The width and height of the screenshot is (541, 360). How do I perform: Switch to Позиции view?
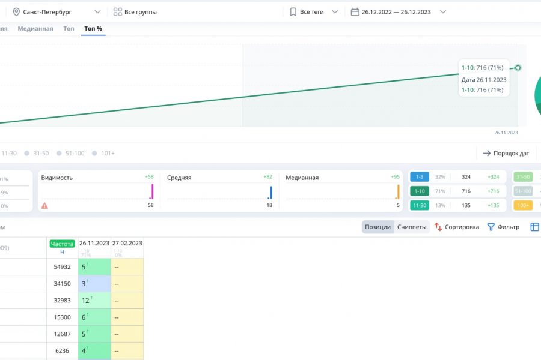[x=378, y=227]
